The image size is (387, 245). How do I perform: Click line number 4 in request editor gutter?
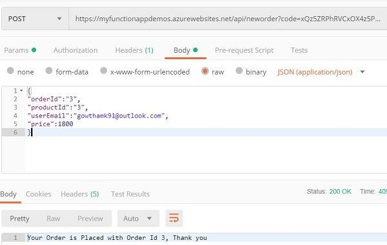[x=15, y=116]
